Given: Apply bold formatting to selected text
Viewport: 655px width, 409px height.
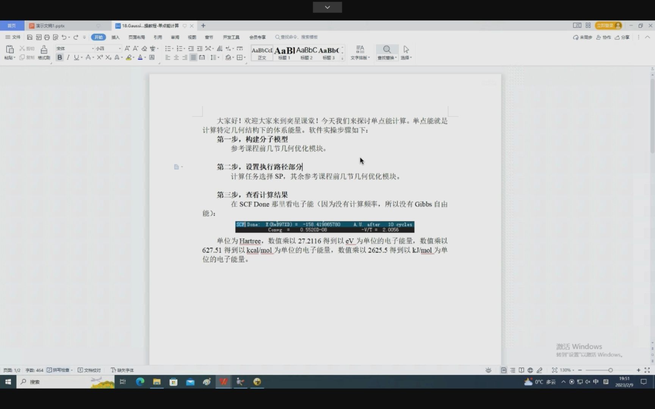Looking at the screenshot, I should 60,57.
